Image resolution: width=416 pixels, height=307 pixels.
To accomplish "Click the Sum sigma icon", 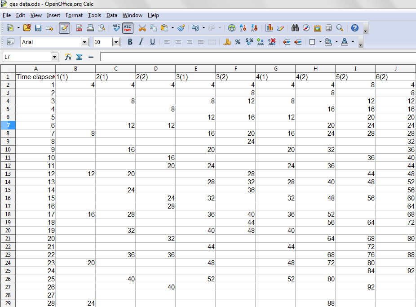I will (x=79, y=57).
